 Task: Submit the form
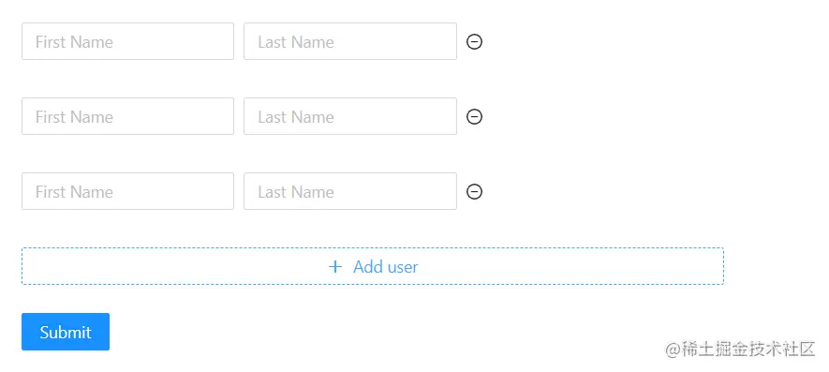tap(66, 332)
